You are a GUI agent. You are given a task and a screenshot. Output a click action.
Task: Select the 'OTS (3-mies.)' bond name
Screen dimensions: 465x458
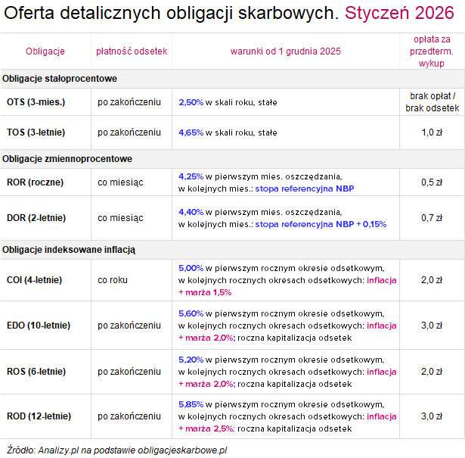tap(36, 101)
